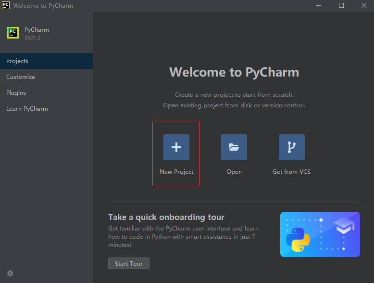The width and height of the screenshot is (374, 283).
Task: Click the PyCharm 2021.2 version text
Action: pos(32,38)
